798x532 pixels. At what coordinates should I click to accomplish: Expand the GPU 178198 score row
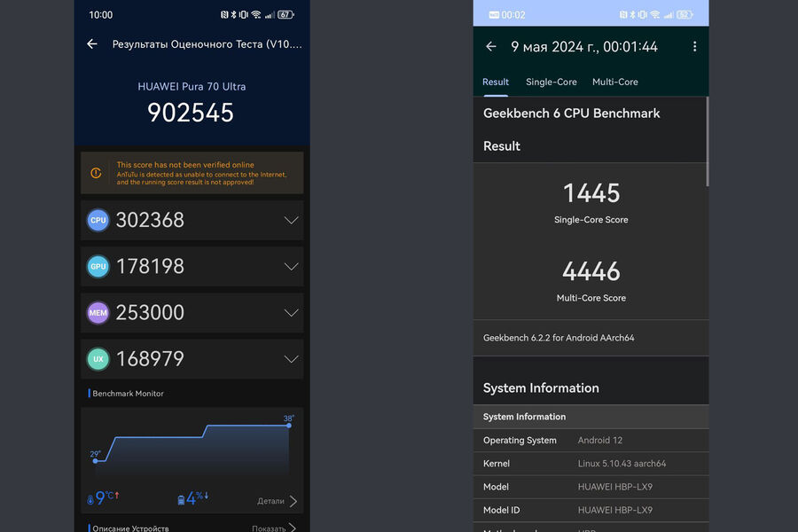pyautogui.click(x=192, y=267)
